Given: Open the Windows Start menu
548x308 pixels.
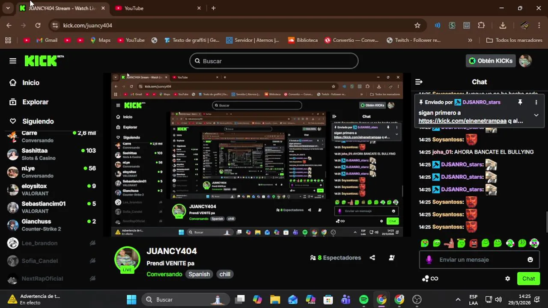Looking at the screenshot, I should (x=131, y=299).
